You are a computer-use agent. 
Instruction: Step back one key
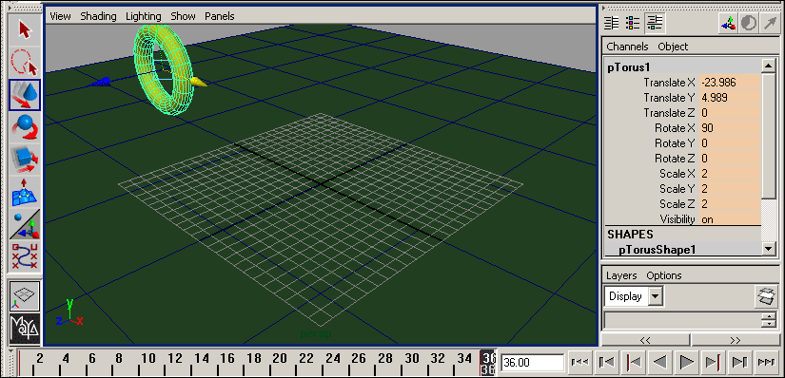634,362
